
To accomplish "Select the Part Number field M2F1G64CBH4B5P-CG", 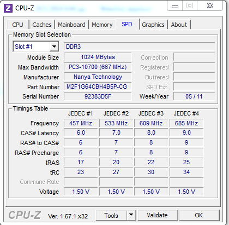I will click(x=98, y=86).
